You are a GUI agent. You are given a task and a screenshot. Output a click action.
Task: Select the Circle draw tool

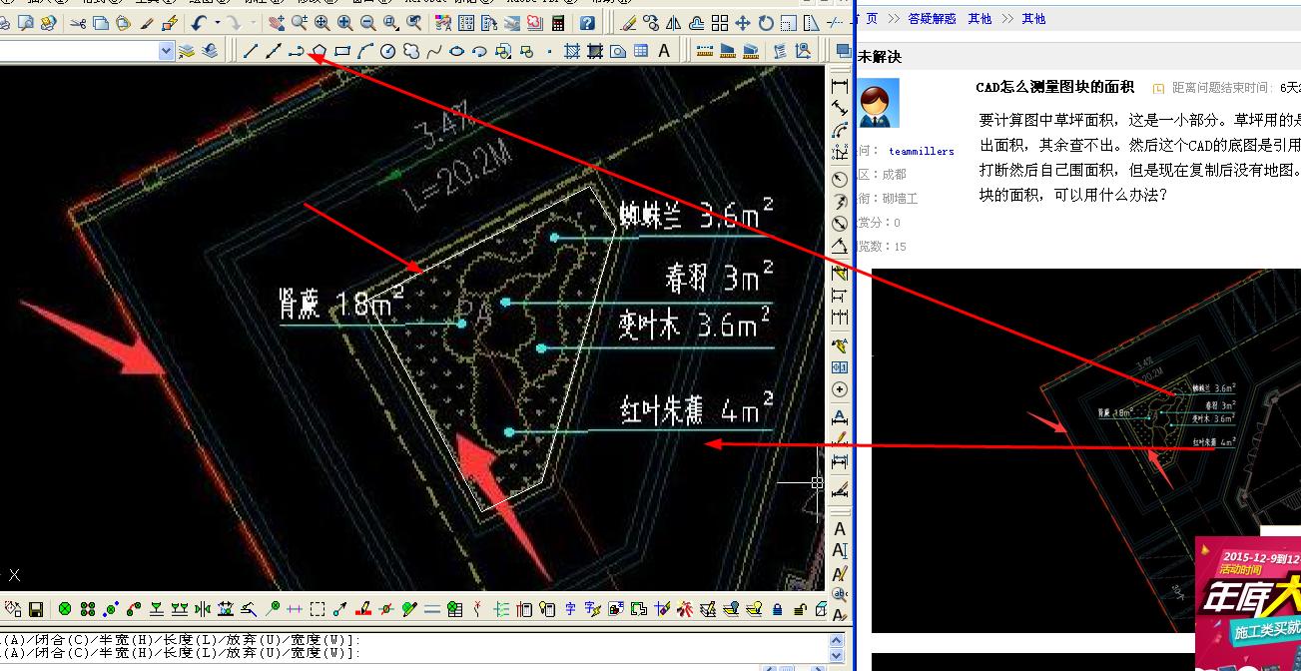[387, 51]
